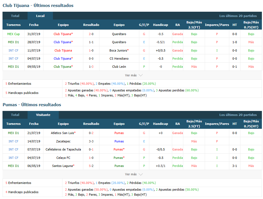This screenshot has width=263, height=199.
Task: Open Los últimos 20 partidos in Pumas table
Action: (238, 115)
